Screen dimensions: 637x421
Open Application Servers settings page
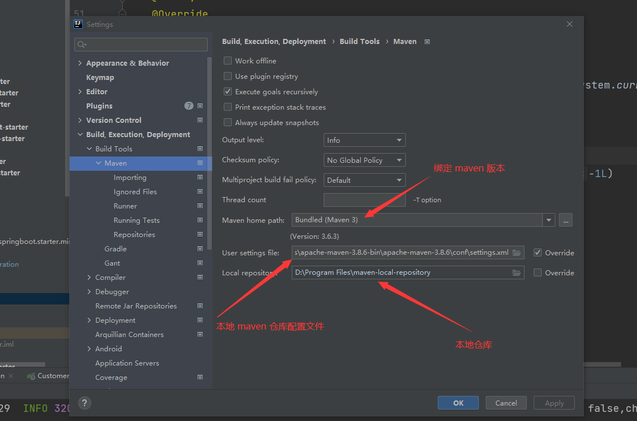coord(127,363)
